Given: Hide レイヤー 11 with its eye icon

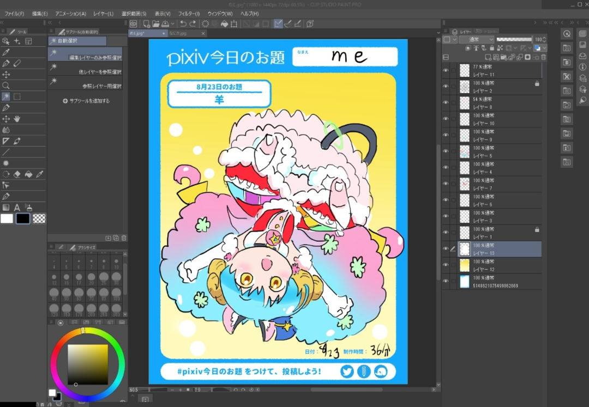Looking at the screenshot, I should point(446,70).
